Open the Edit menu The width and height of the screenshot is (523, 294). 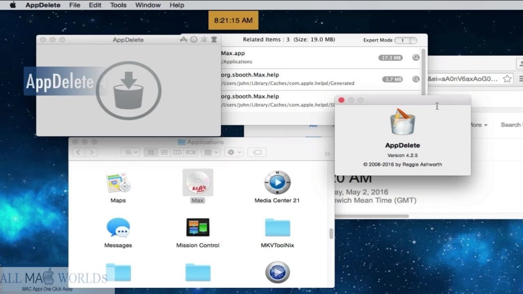coord(95,5)
